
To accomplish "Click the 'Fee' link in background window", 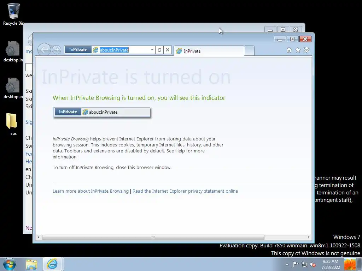I will pos(29,154).
